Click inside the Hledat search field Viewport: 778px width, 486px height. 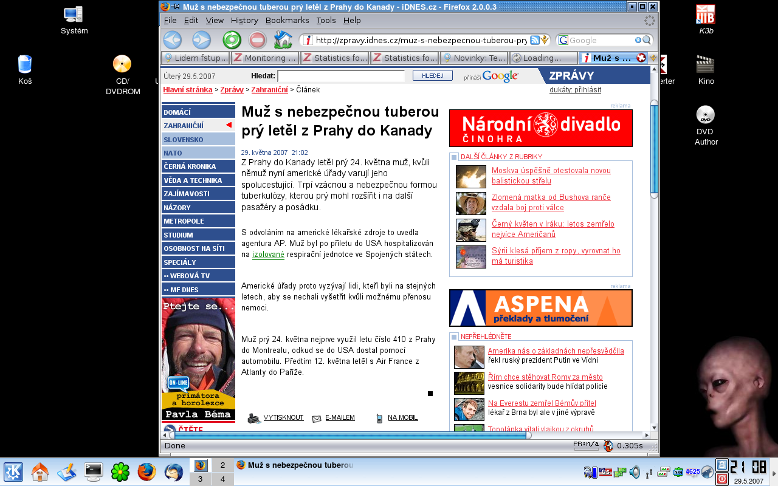(x=342, y=75)
